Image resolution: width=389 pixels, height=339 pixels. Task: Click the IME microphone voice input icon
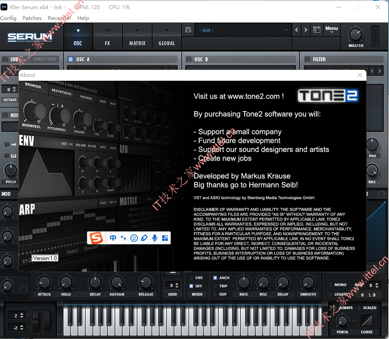coord(155,238)
